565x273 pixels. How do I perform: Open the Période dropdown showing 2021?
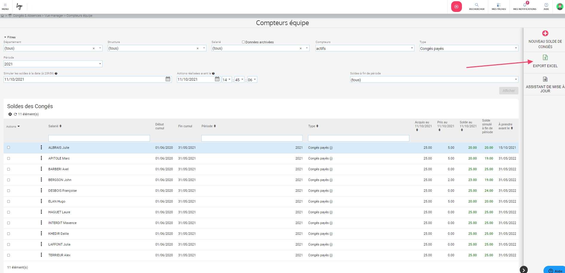53,64
